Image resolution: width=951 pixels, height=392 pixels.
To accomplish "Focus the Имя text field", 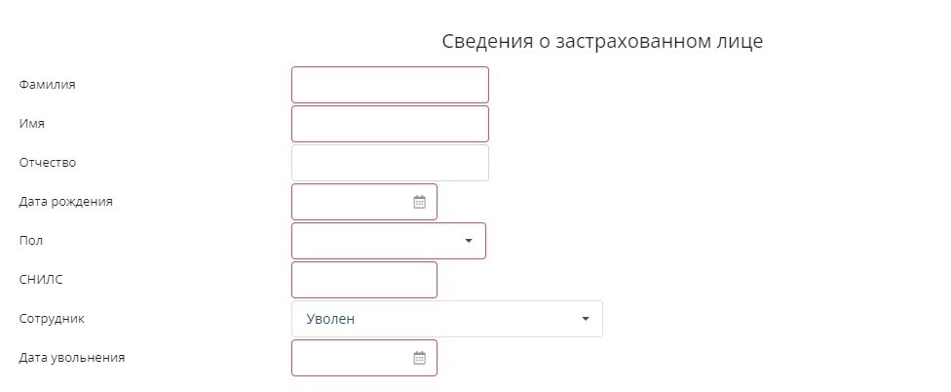I will point(390,124).
